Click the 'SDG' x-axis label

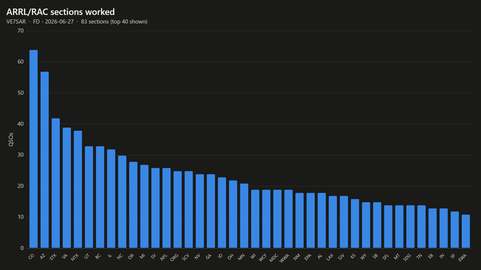[407, 257]
